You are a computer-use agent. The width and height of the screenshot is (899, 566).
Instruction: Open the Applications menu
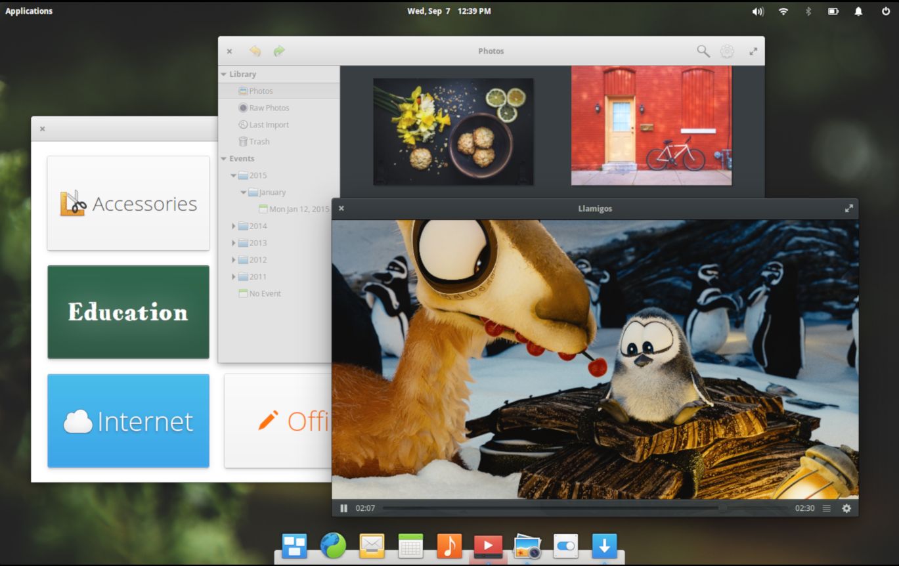(28, 11)
